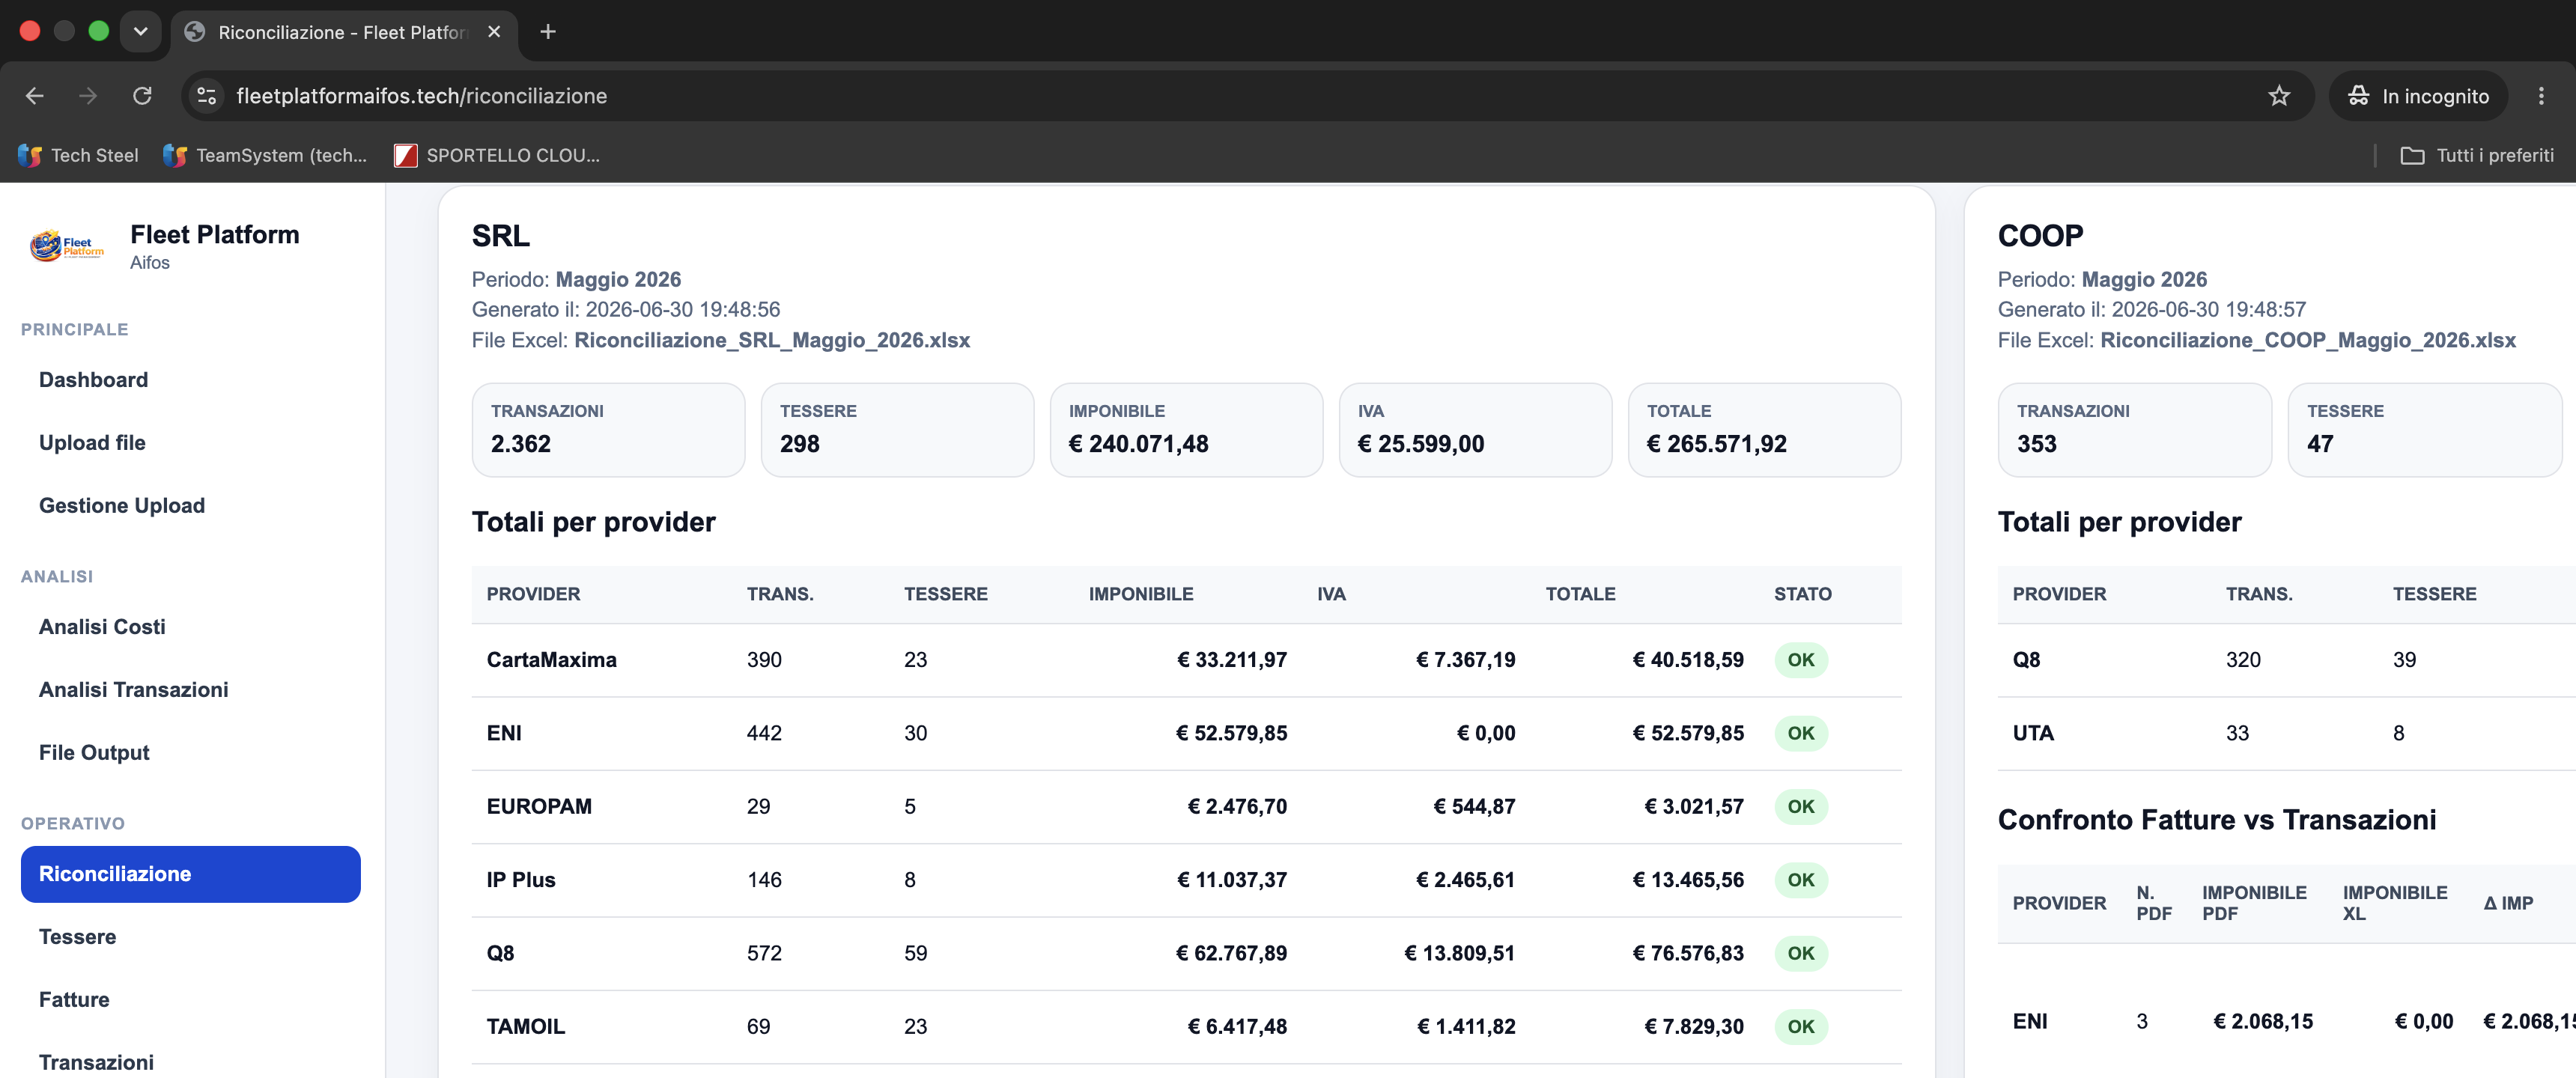
Task: Click the CartaMaxima provider row name
Action: [552, 660]
